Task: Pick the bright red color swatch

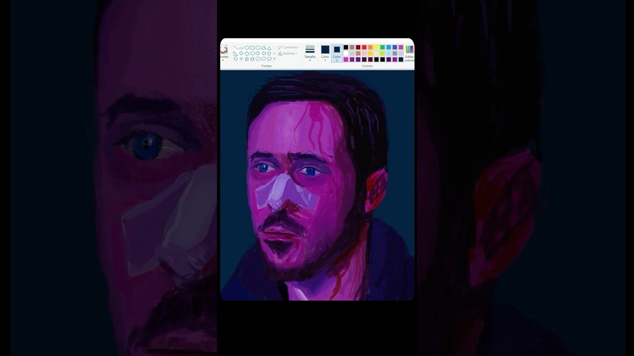Action: click(364, 47)
